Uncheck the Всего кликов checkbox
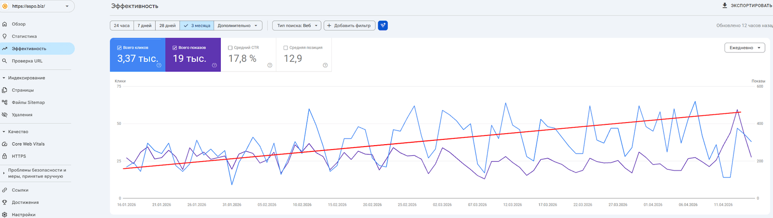 pyautogui.click(x=119, y=48)
